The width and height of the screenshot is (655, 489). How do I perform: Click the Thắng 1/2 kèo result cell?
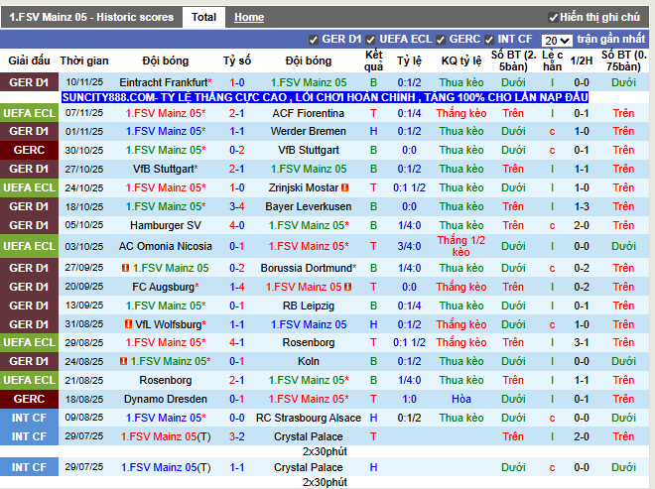click(461, 246)
